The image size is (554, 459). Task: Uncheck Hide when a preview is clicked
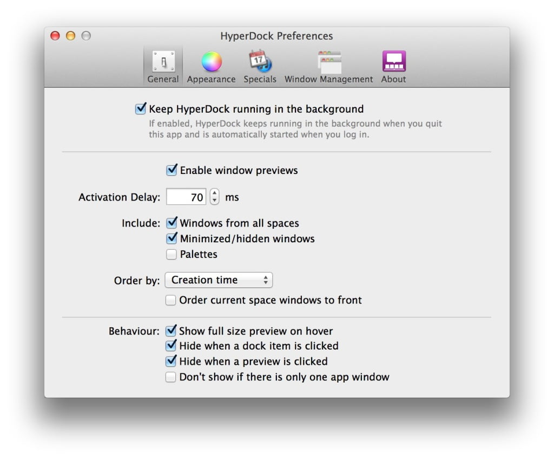[171, 361]
